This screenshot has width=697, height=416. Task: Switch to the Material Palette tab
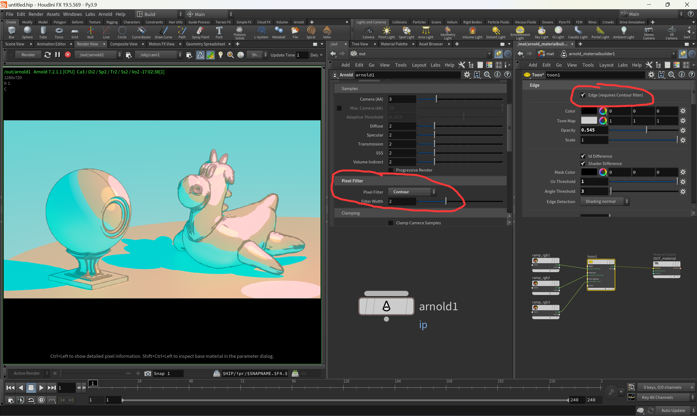click(x=394, y=44)
